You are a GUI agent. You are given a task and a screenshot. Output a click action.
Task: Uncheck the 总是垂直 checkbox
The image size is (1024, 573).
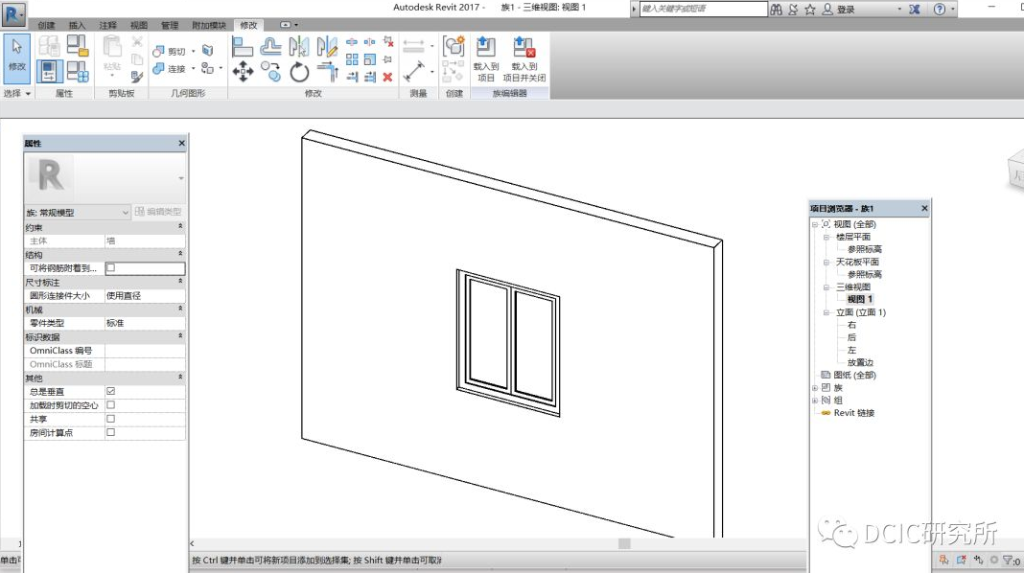110,391
